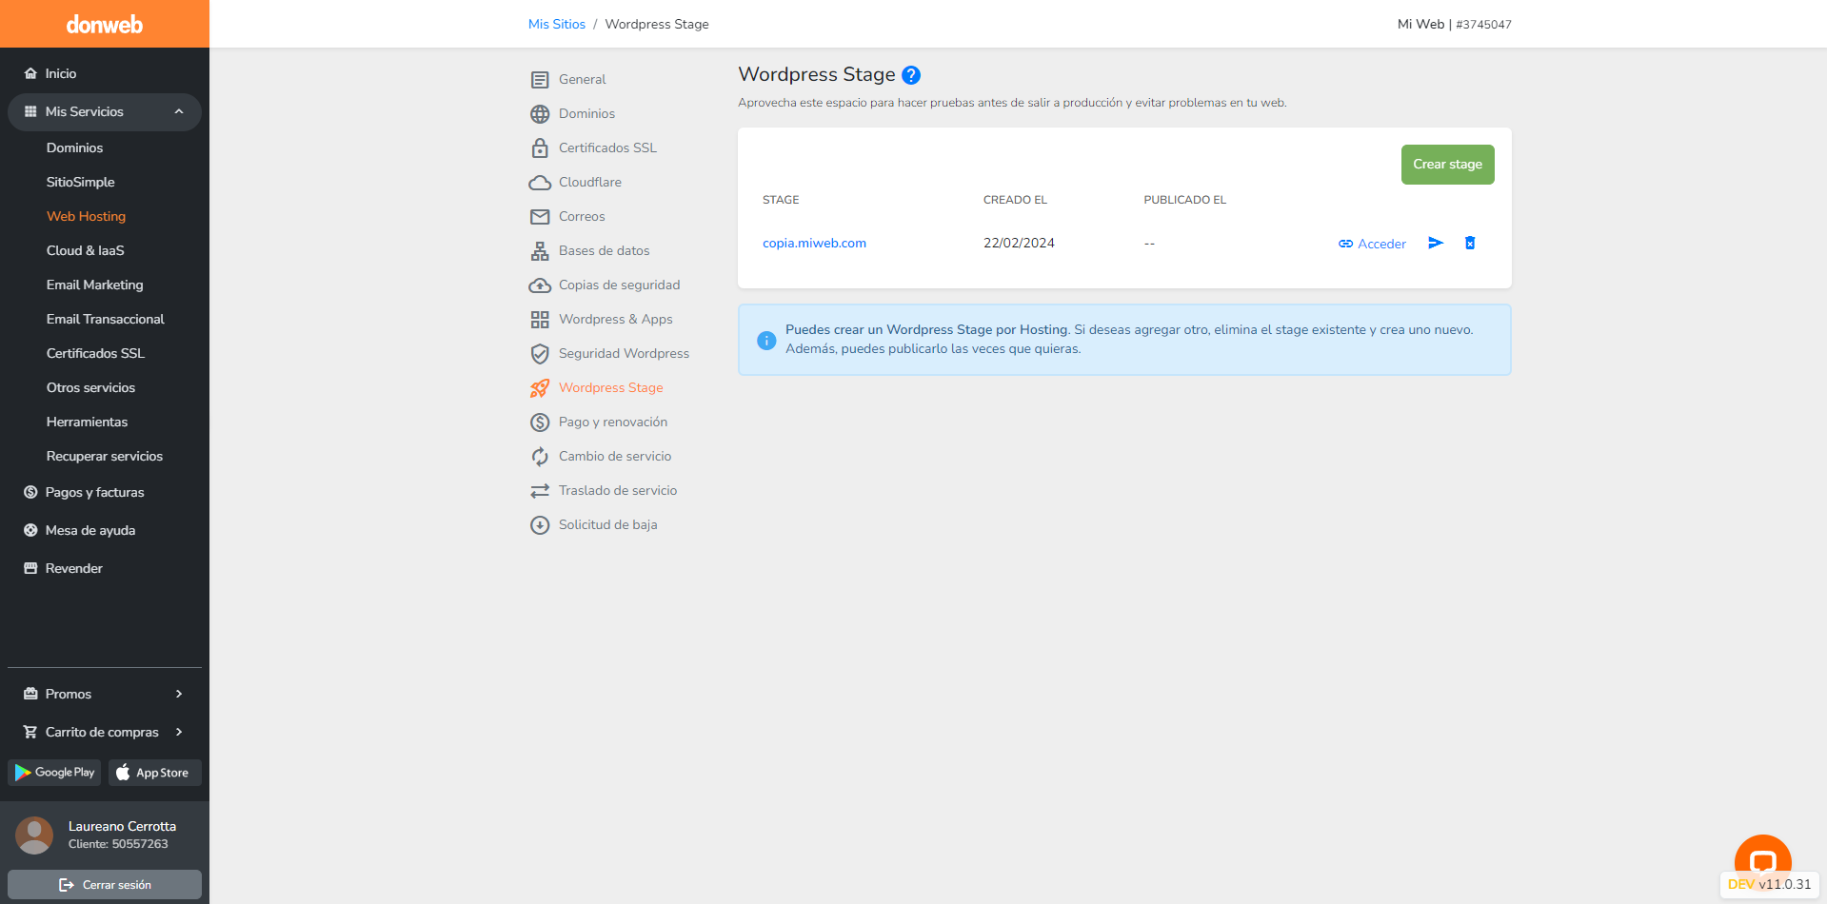Click the DEV v11.0.31 version badge
The height and width of the screenshot is (904, 1827).
coord(1769,884)
